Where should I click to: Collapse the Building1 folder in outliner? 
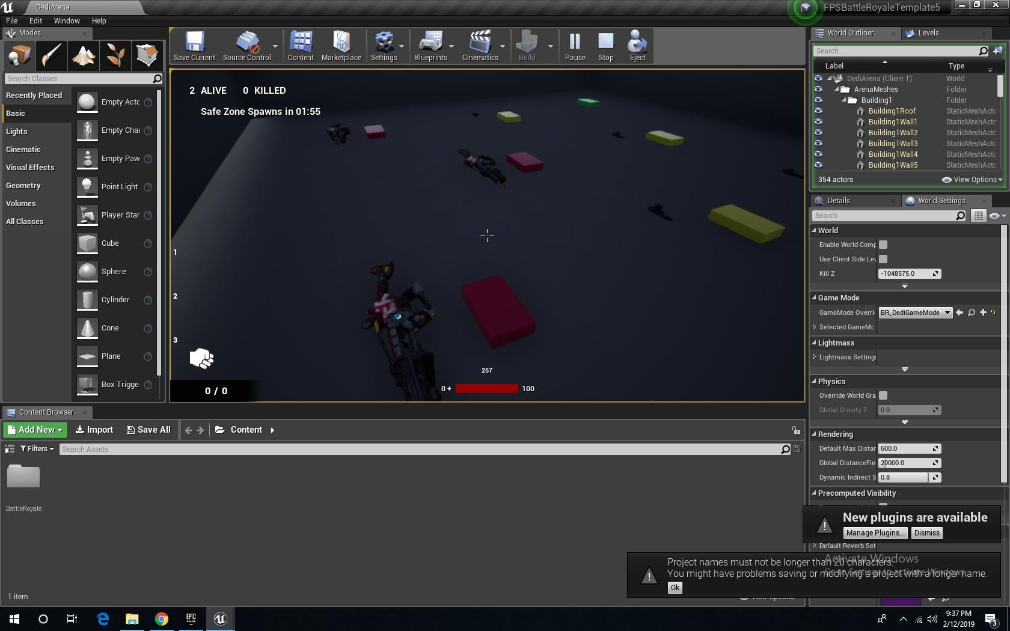(843, 100)
